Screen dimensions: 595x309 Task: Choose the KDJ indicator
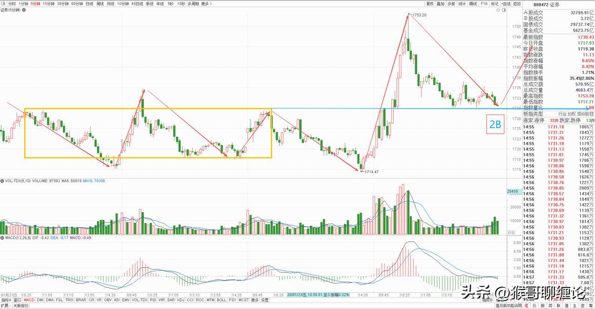click(x=180, y=300)
